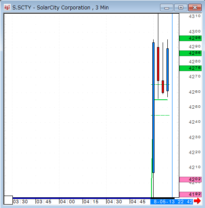Click the 4310 price axis label

point(195,16)
